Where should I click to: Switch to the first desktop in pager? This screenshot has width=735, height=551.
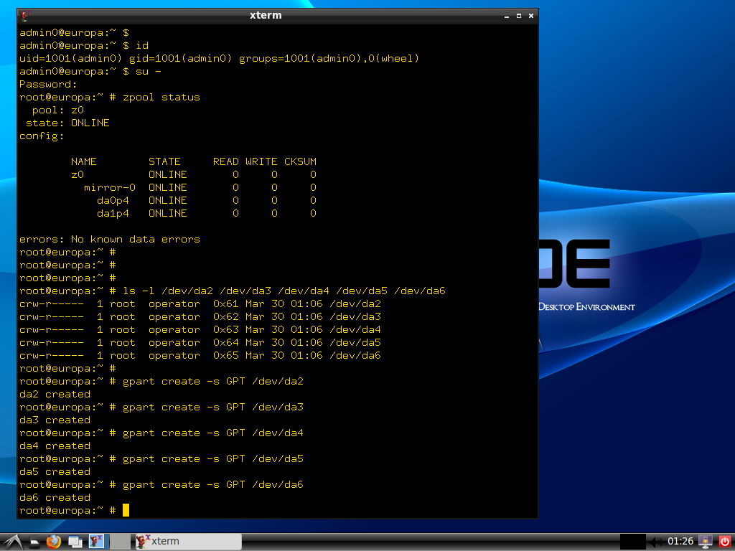click(x=97, y=541)
